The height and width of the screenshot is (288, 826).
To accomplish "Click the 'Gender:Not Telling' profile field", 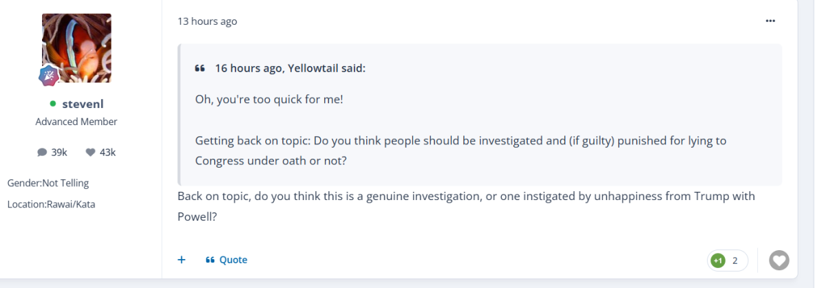I will [x=48, y=184].
